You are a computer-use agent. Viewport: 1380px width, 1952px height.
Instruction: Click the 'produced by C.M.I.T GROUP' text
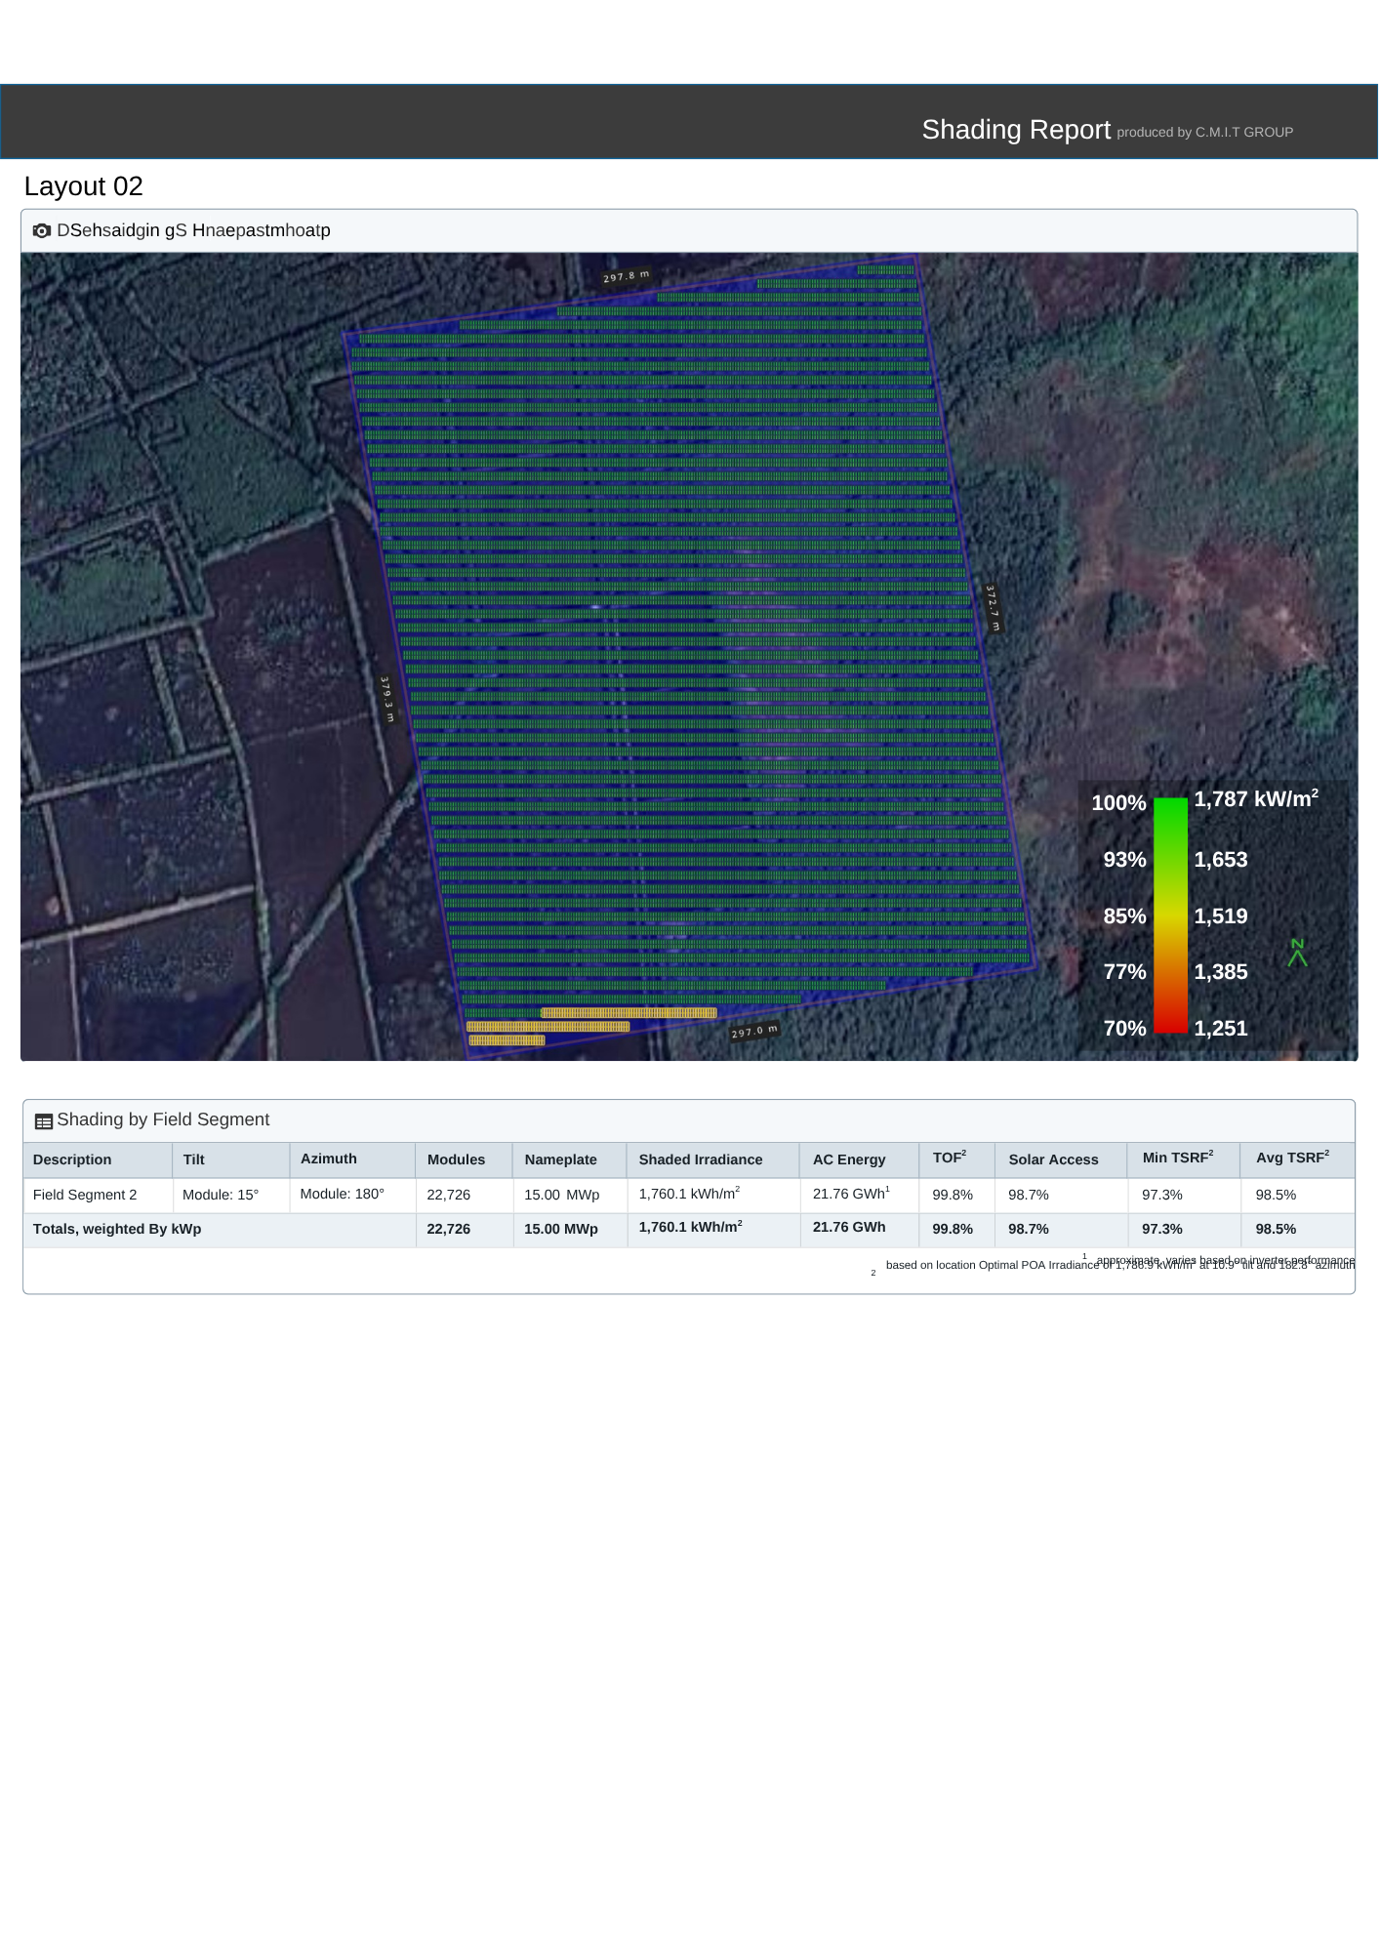tap(1204, 133)
